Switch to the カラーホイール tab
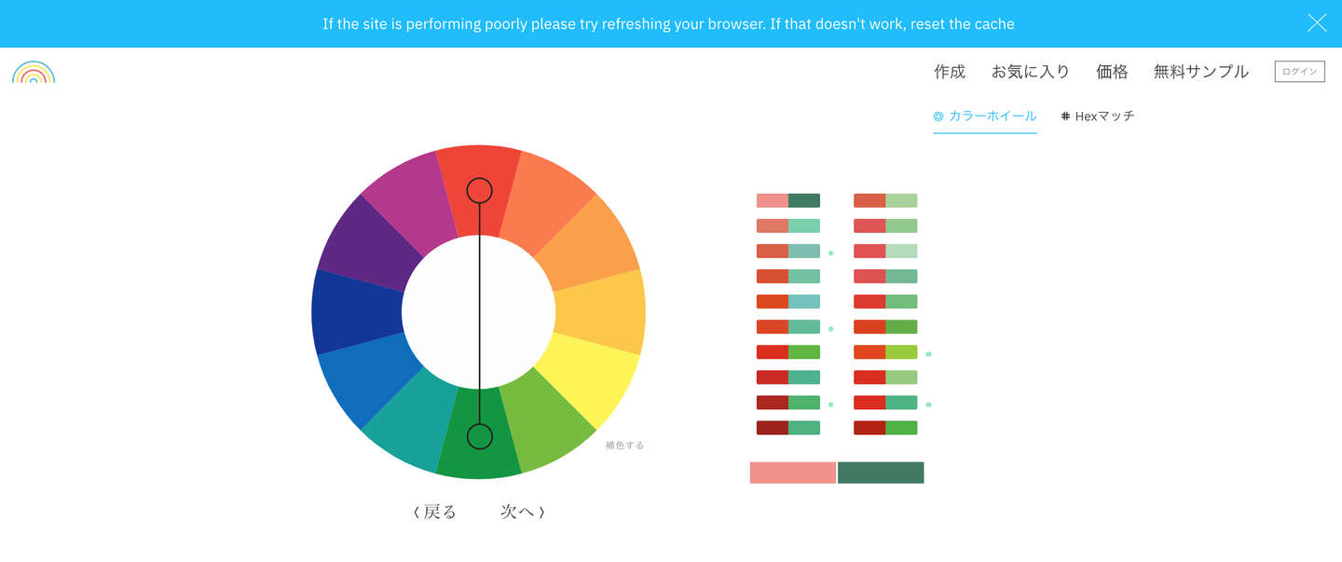The height and width of the screenshot is (562, 1342). pos(985,117)
